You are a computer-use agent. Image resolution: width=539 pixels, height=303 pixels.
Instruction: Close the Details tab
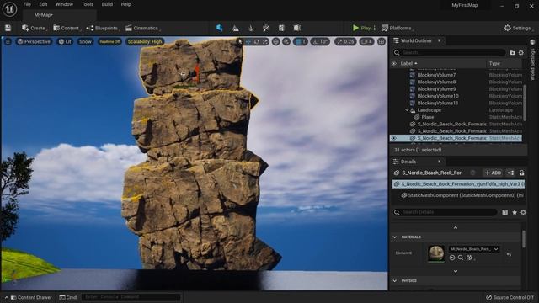439,162
